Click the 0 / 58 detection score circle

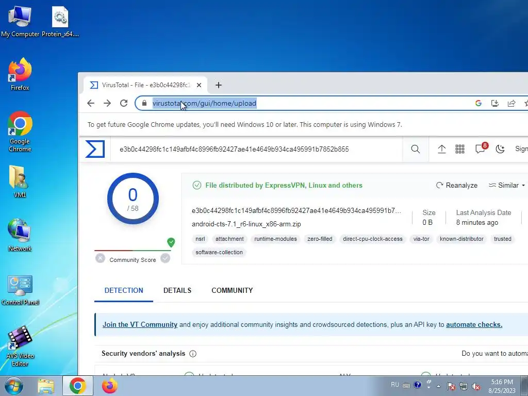point(133,199)
